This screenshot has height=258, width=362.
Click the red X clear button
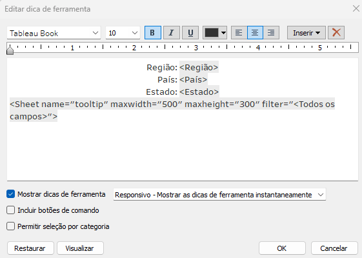tap(336, 32)
